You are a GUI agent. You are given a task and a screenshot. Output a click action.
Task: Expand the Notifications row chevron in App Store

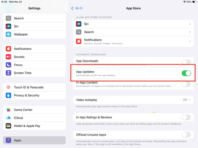pyautogui.click(x=190, y=41)
